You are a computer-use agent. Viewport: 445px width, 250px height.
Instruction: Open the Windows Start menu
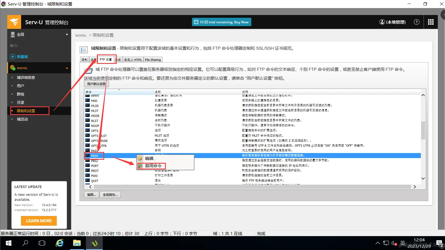click(9, 243)
